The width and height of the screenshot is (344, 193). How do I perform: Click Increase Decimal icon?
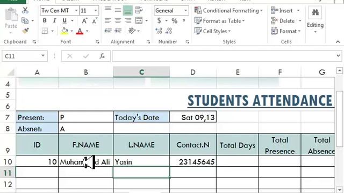click(x=159, y=31)
